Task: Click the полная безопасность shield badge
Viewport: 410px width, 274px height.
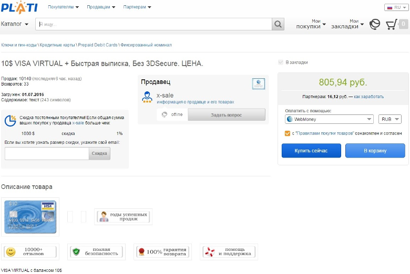Action: click(96, 252)
